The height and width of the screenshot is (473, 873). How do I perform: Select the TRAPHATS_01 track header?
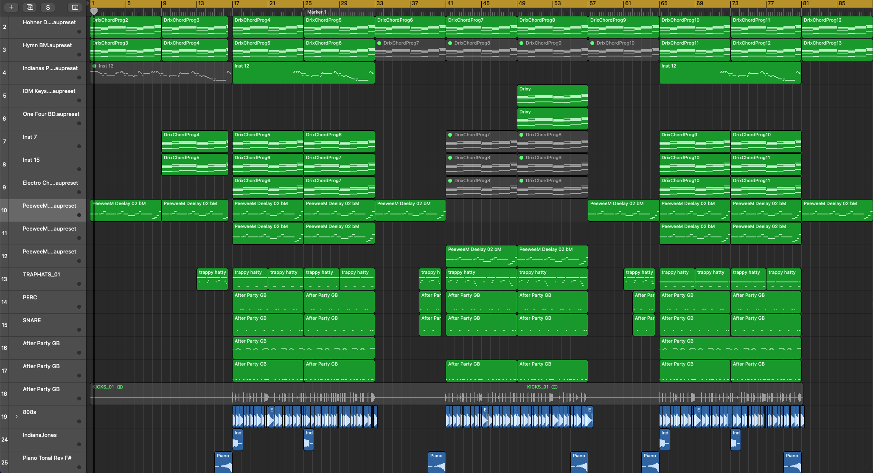43,279
